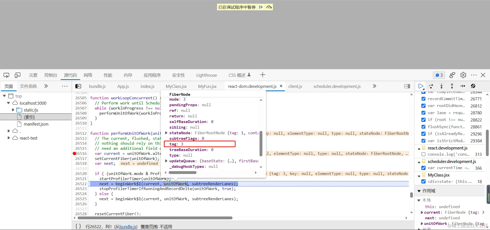Image resolution: width=490 pixels, height=230 pixels.
Task: Activate the inspect element picker
Action: (6, 75)
